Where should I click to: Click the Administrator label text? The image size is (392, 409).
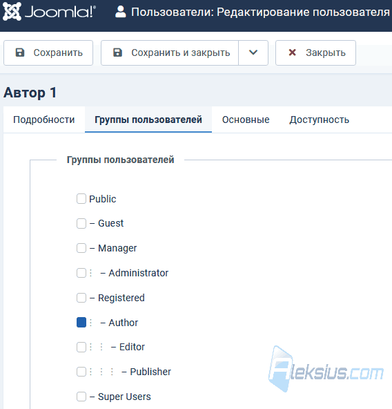tap(139, 273)
